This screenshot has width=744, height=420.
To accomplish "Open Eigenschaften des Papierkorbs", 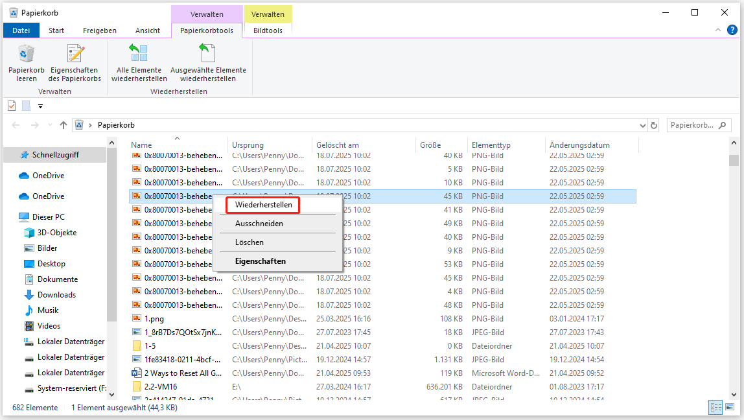I will 75,63.
